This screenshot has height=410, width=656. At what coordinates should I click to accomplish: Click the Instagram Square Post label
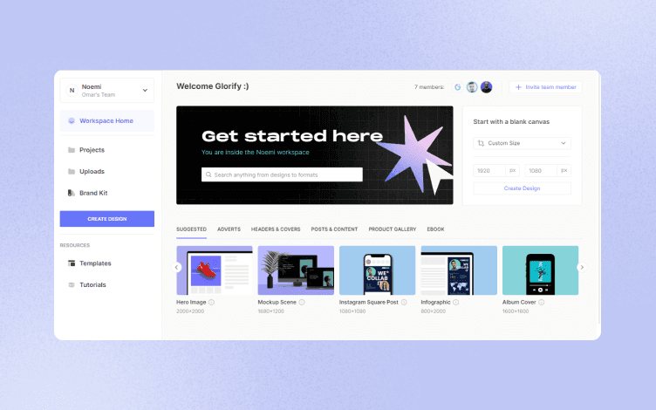click(369, 302)
